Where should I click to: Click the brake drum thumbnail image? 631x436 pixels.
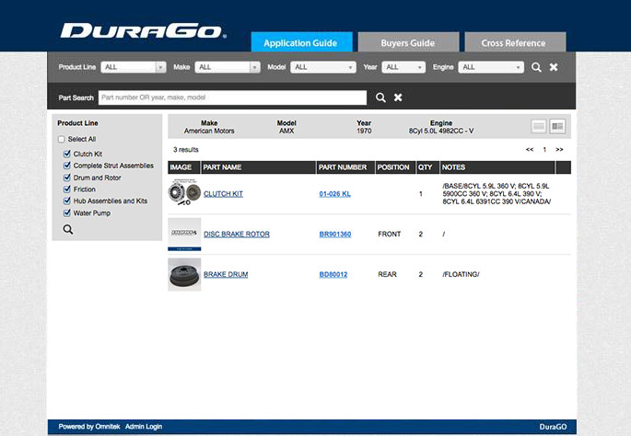coord(184,274)
